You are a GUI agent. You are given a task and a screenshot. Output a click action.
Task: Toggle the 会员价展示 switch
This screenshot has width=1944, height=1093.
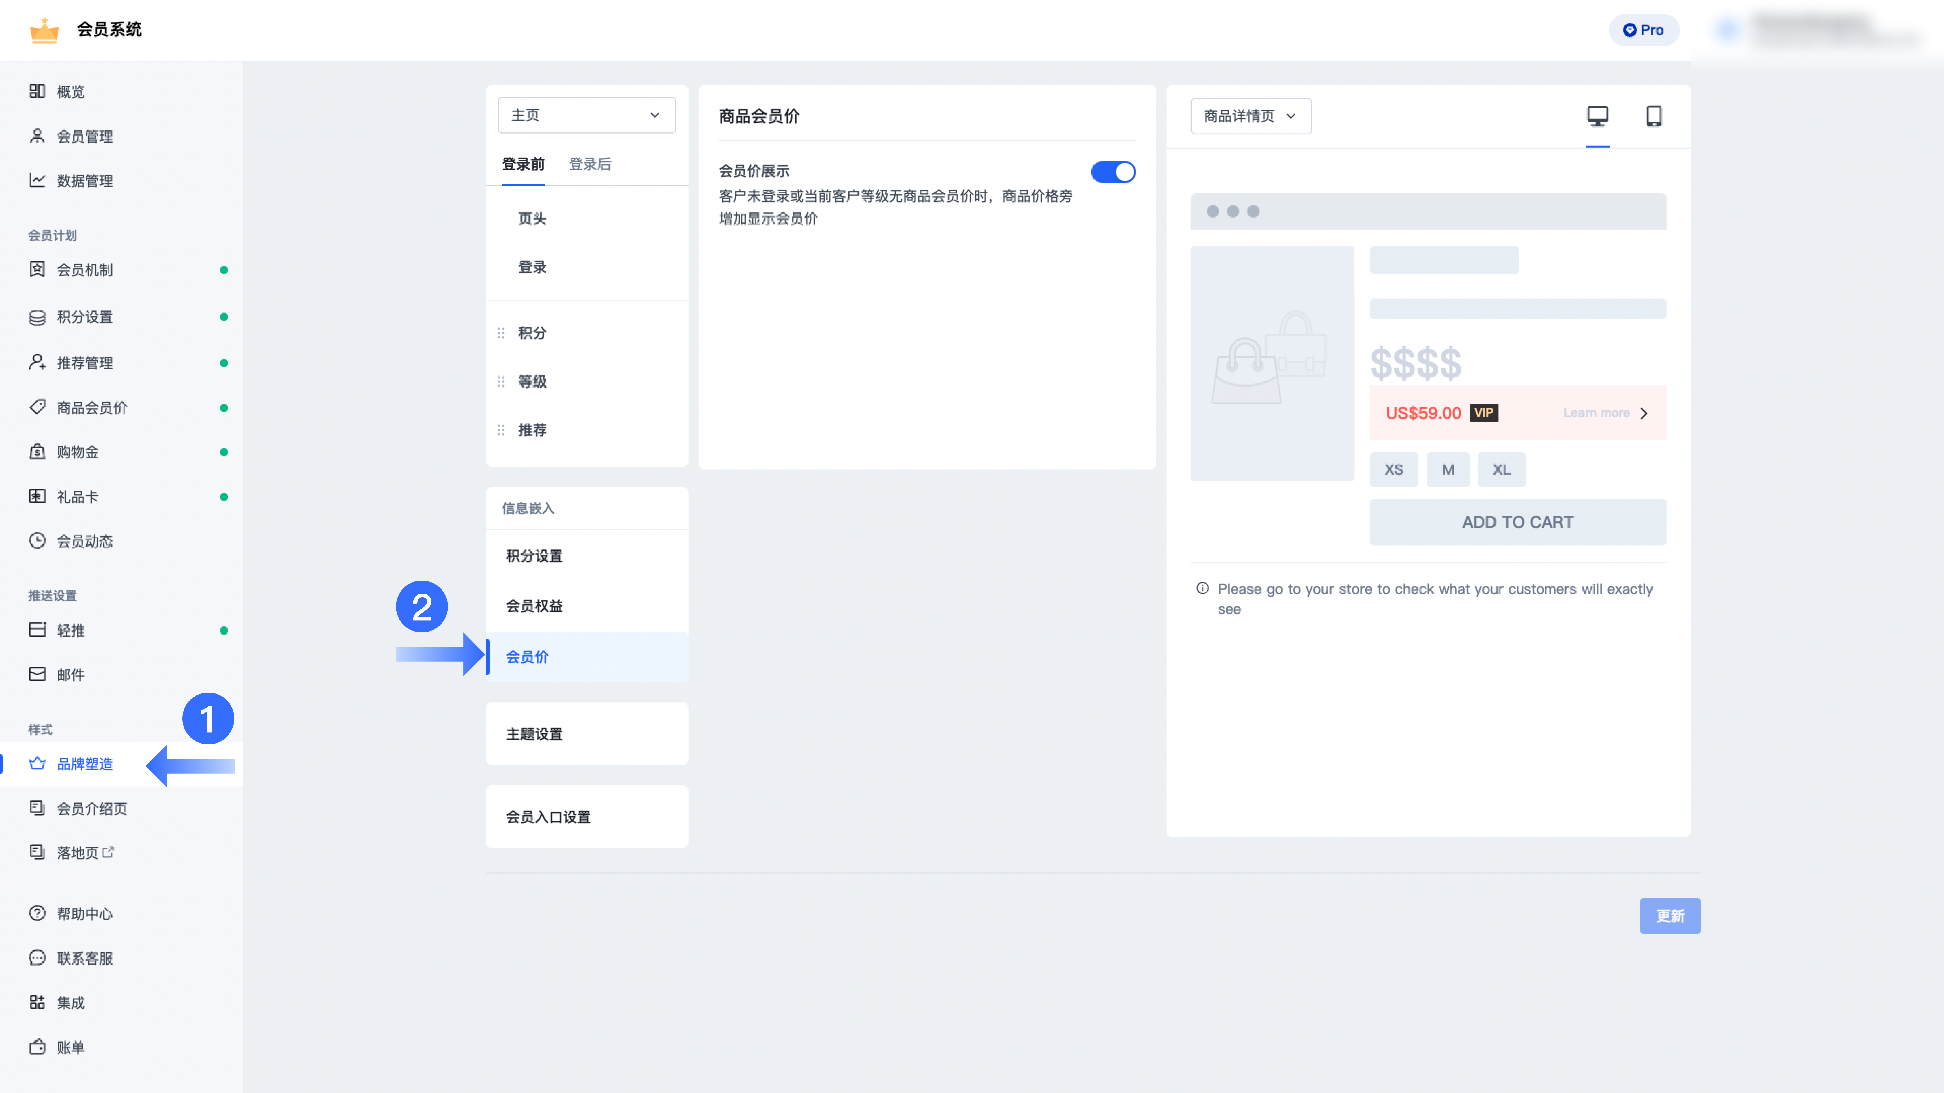(x=1113, y=172)
